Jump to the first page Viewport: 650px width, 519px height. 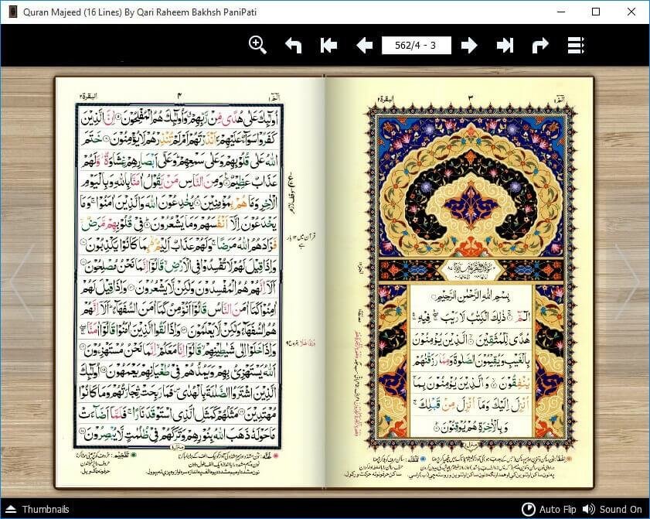tap(328, 45)
